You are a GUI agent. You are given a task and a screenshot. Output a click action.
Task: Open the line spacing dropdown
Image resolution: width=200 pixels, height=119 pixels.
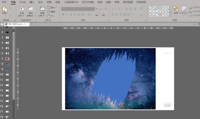[x=136, y=9]
